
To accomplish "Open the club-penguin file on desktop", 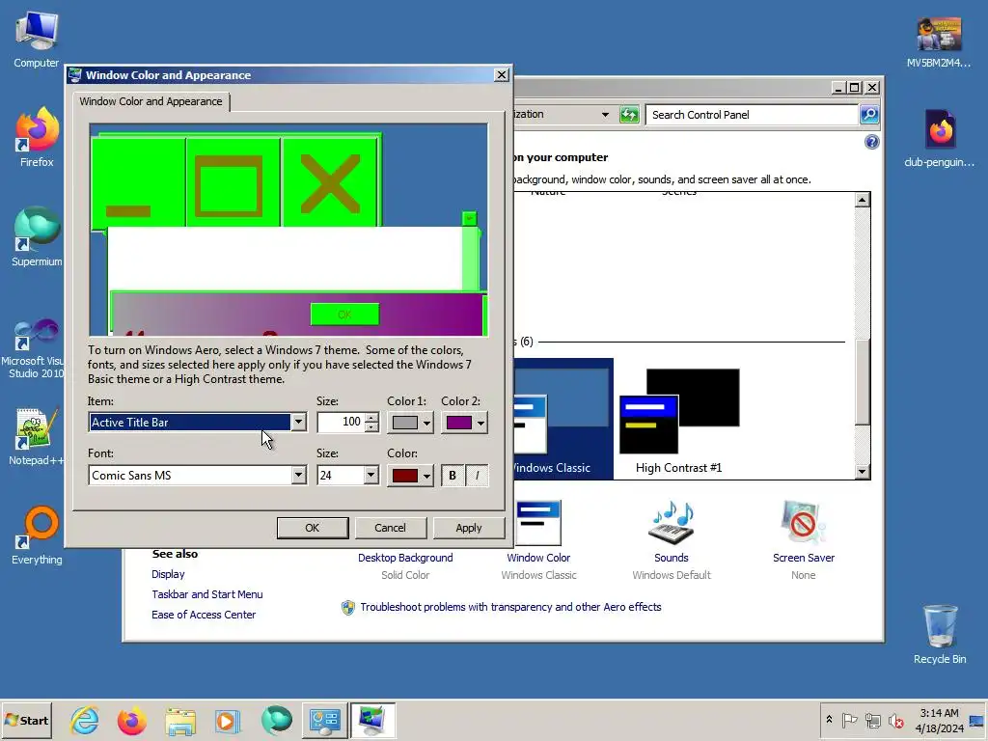I will [939, 139].
